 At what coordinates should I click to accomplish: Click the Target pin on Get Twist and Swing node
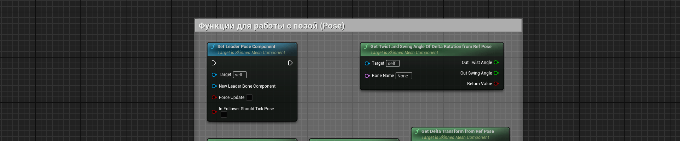click(x=367, y=63)
